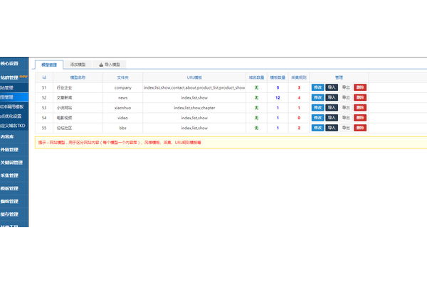Click 导出 button for 小说网站 row
The width and height of the screenshot is (427, 284).
pyautogui.click(x=346, y=107)
